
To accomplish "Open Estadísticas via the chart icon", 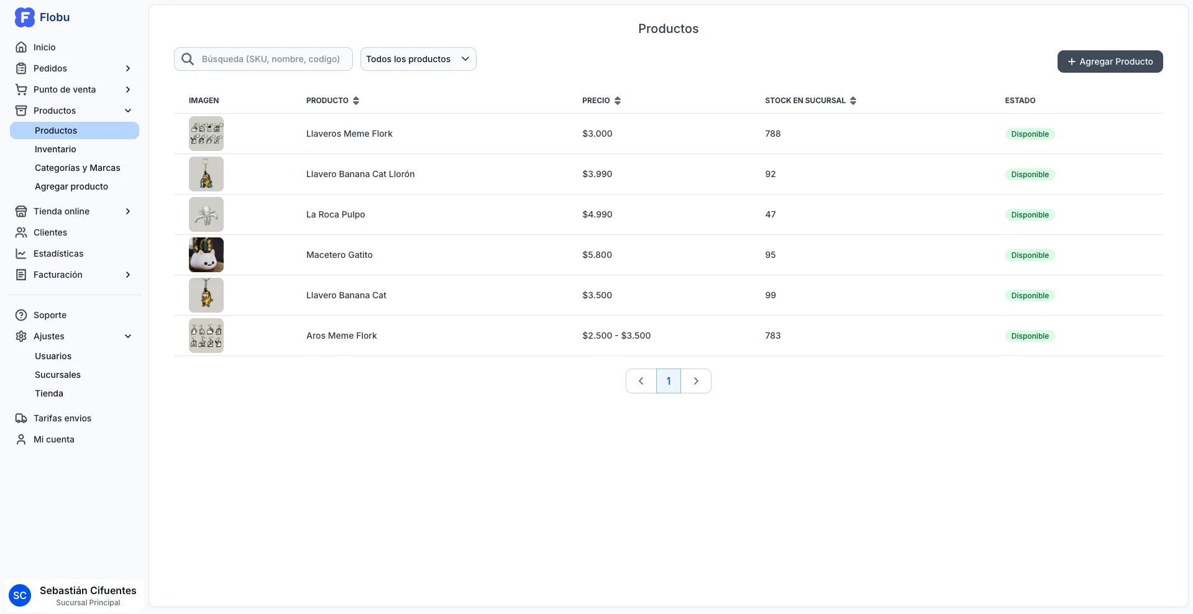I will tap(21, 254).
